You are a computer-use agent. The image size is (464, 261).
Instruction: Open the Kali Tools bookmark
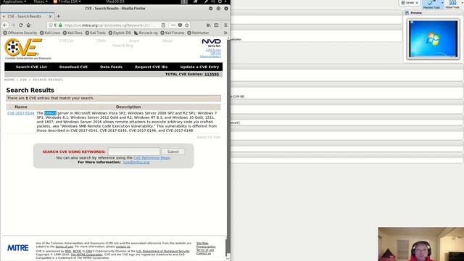tap(95, 33)
